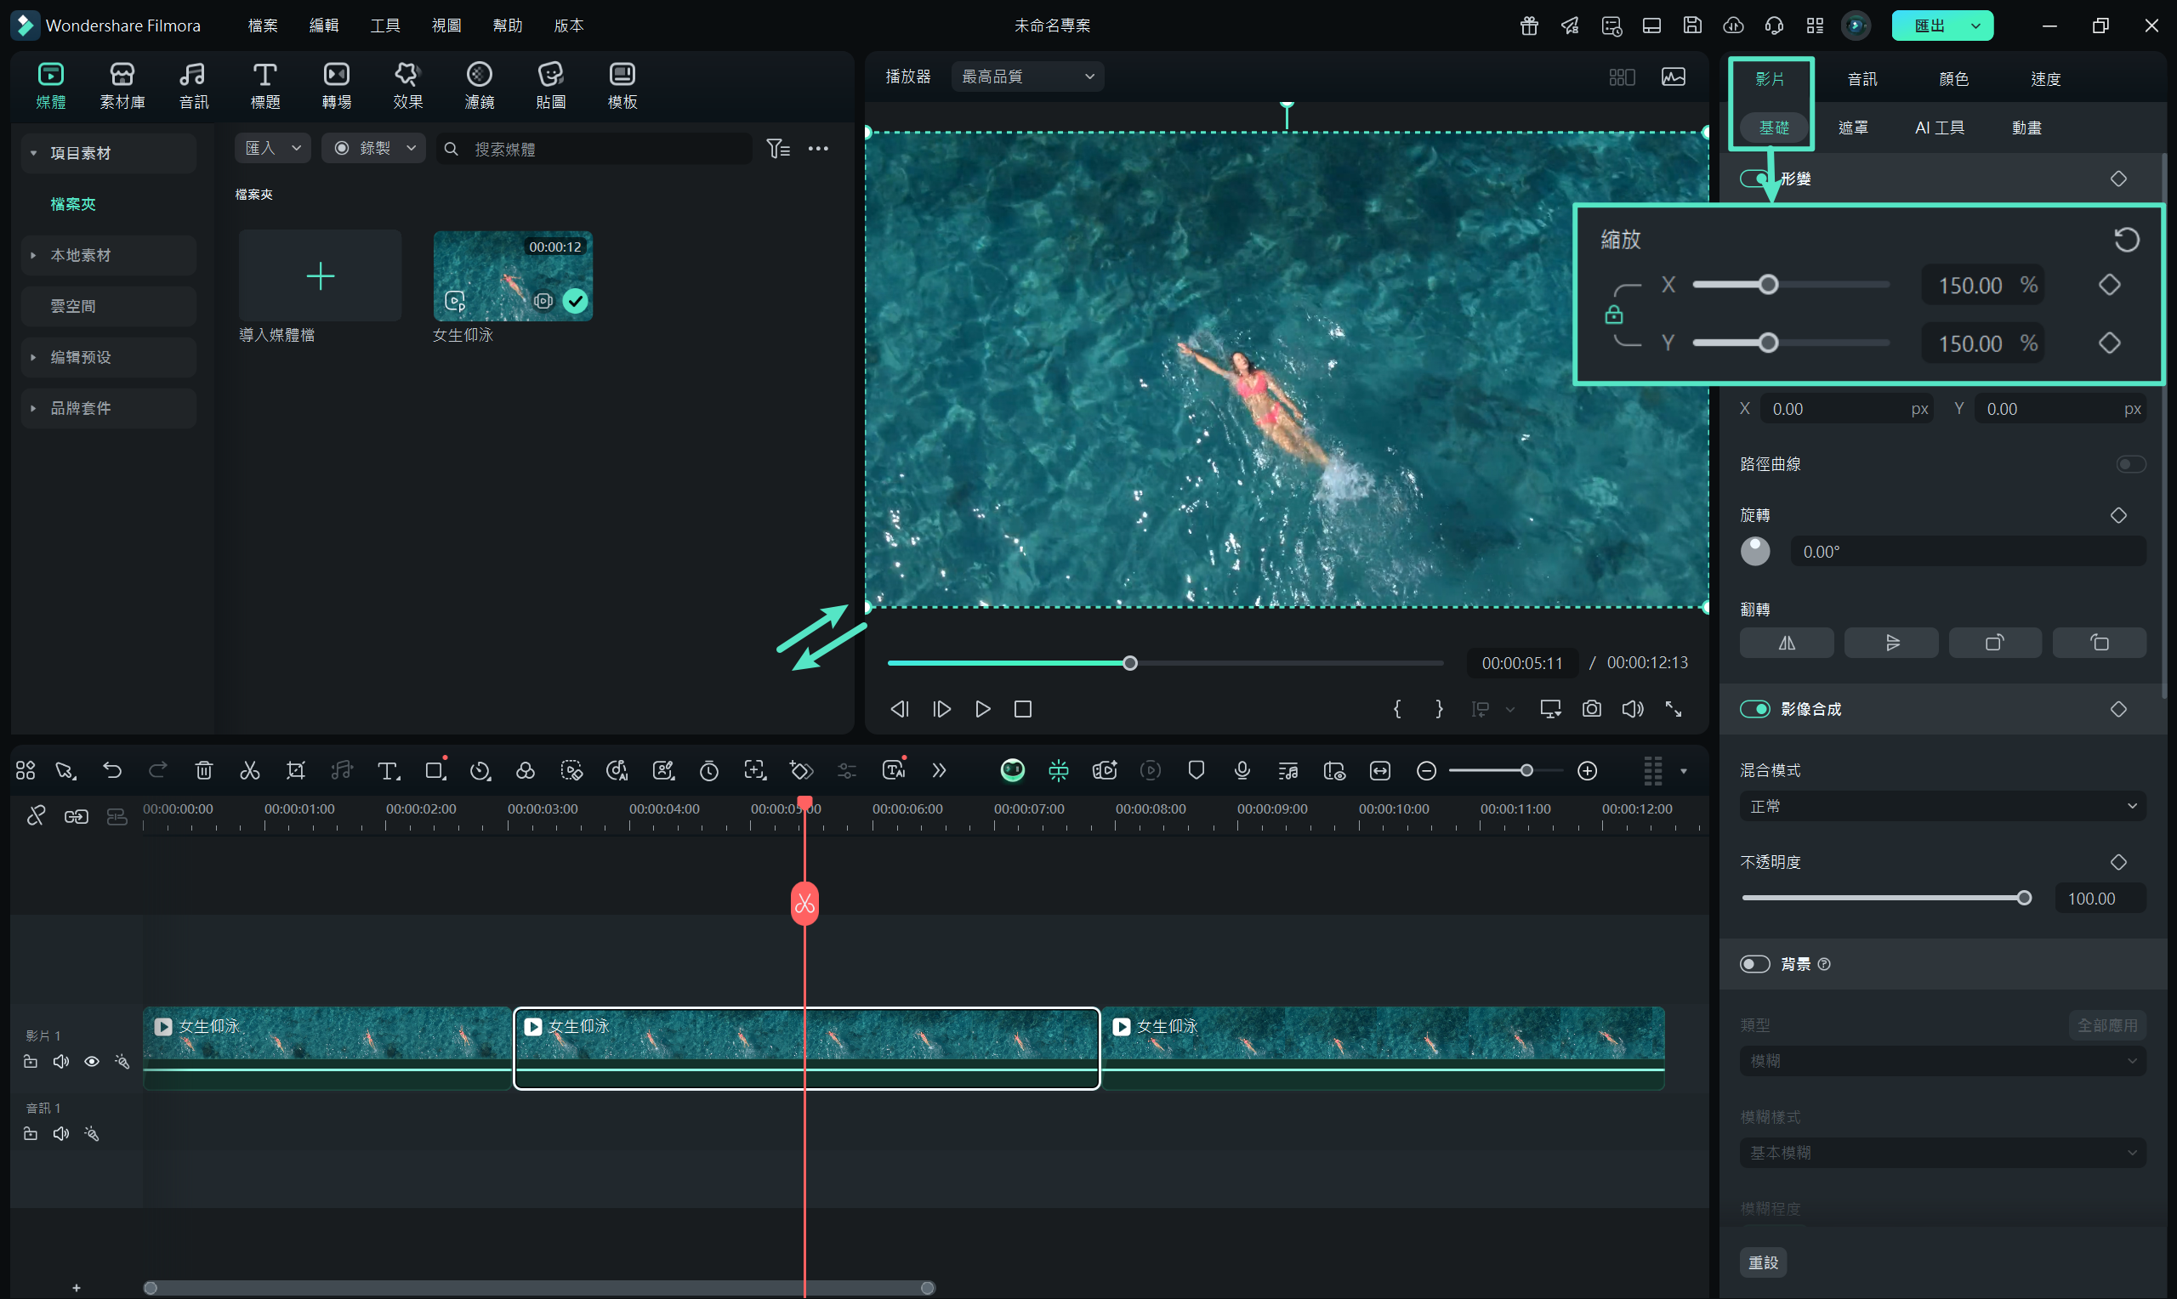Open the 編輯 menu
This screenshot has height=1299, width=2177.
click(324, 26)
